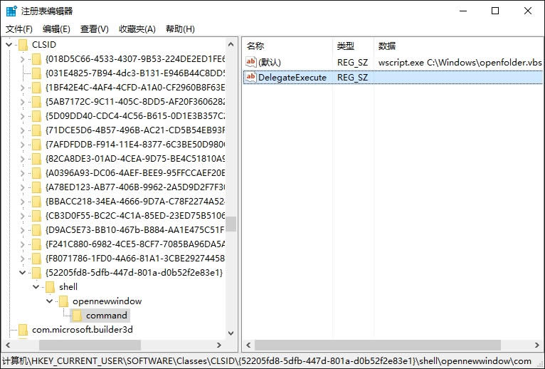The width and height of the screenshot is (545, 369).
Task: Select the opennewwindow key label
Action: (107, 301)
